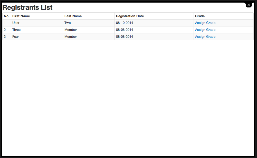Click last name 'Member' in row 3

click(71, 37)
